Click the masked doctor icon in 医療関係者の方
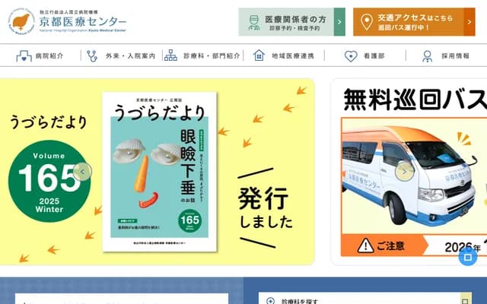 click(254, 22)
